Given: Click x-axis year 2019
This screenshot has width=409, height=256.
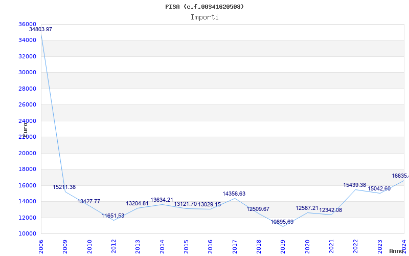Looking at the screenshot, I should tap(283, 247).
